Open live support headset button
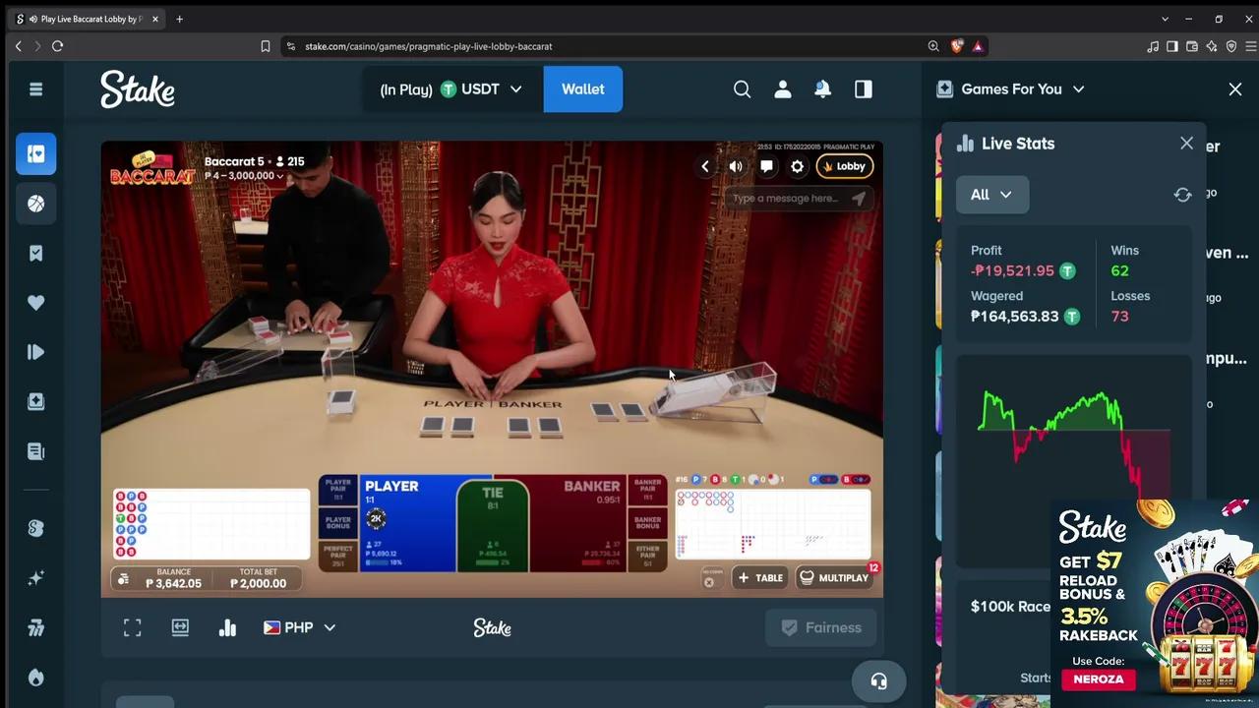Image resolution: width=1259 pixels, height=708 pixels. (x=879, y=681)
